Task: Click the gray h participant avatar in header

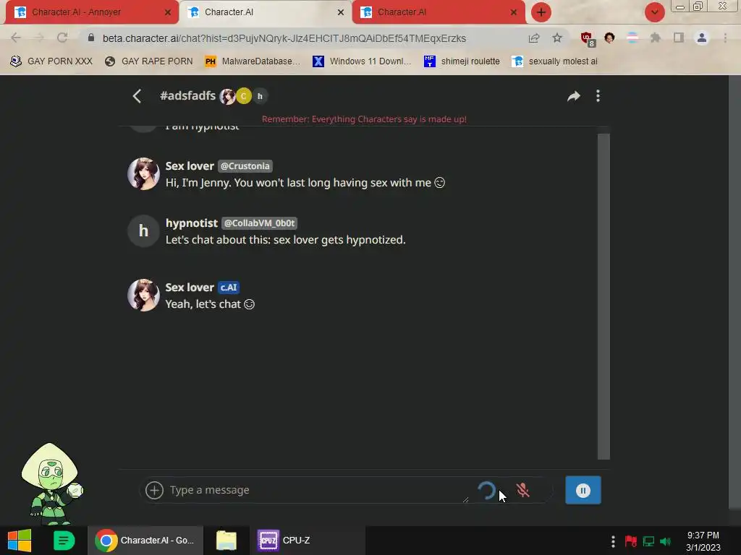Action: point(260,96)
